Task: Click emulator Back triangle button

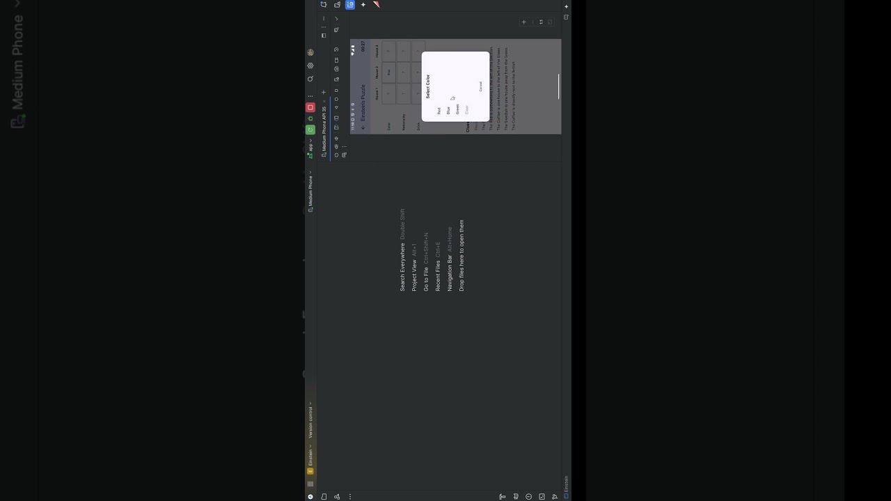Action: [x=336, y=108]
